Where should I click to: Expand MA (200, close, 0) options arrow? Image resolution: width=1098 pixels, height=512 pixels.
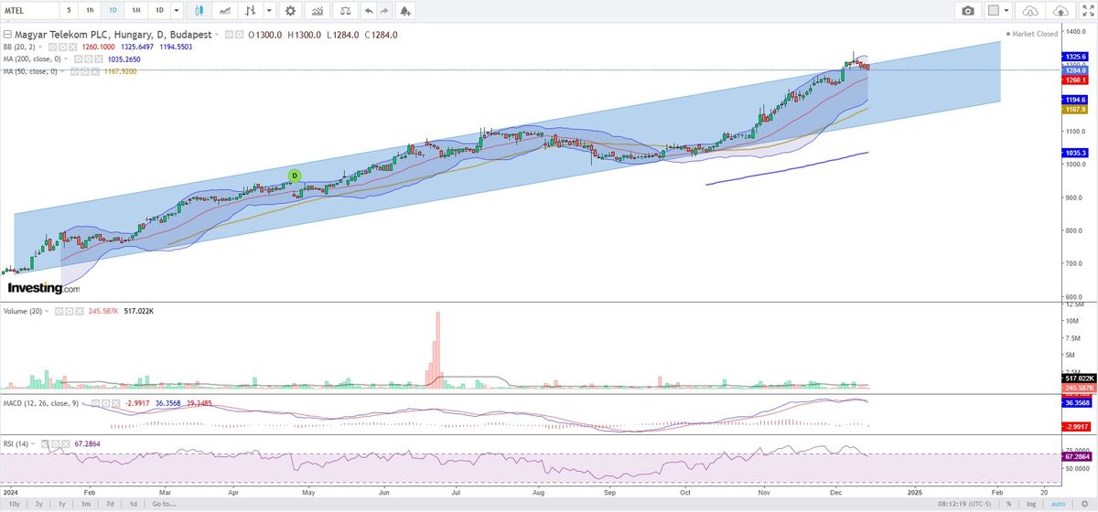tap(67, 59)
